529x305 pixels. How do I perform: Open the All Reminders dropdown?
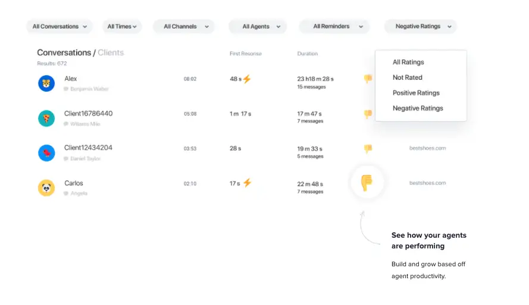334,27
